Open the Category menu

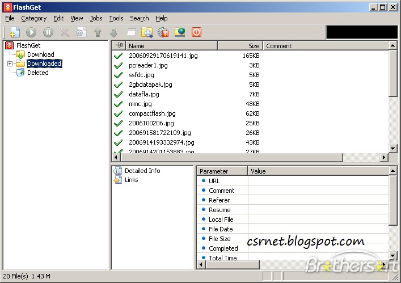(x=34, y=18)
